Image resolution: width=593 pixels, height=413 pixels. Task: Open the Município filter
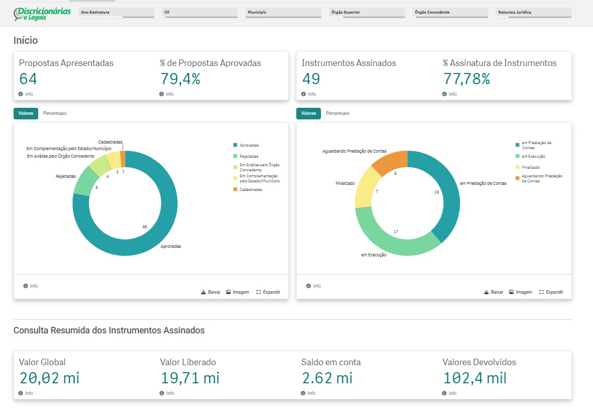click(x=283, y=13)
